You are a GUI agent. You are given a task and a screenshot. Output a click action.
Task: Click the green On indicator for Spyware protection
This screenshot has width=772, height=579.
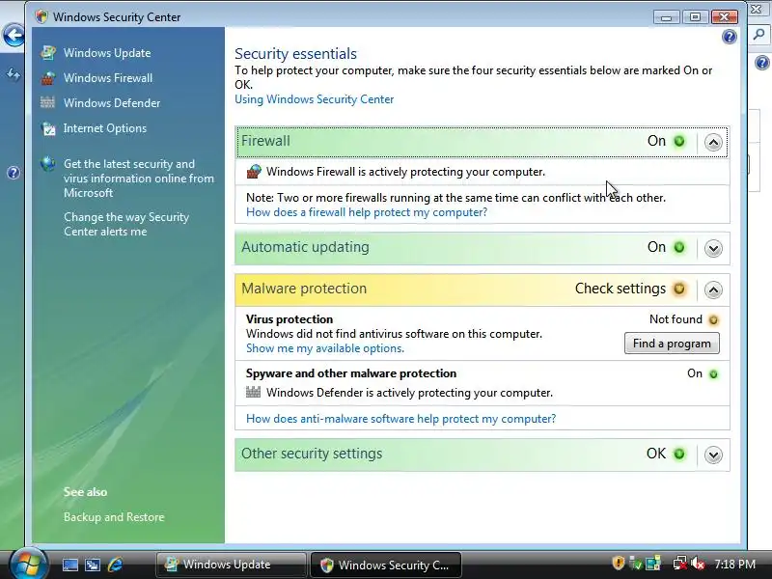point(713,374)
